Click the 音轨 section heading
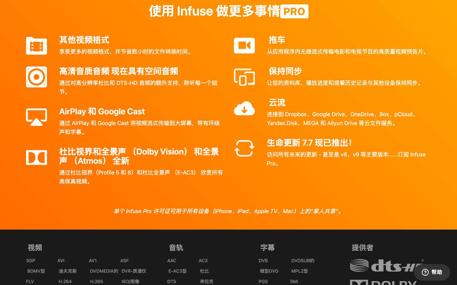Viewport: 457px width, 285px height. [x=176, y=248]
